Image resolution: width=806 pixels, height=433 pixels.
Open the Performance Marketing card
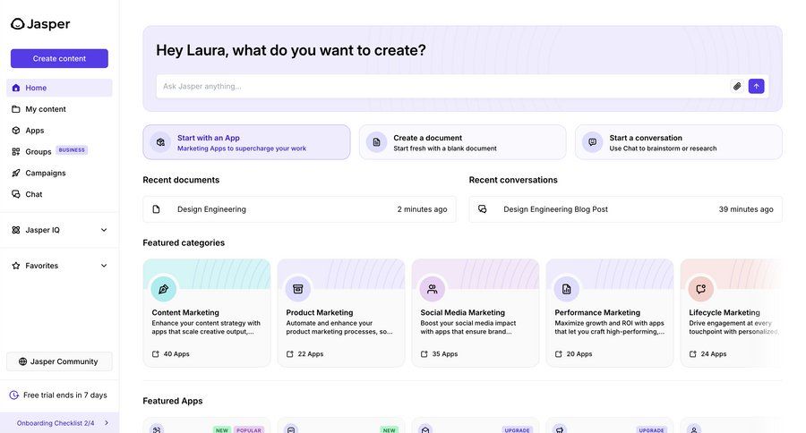(610, 313)
